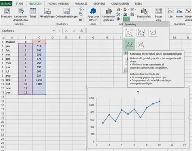Choose scatter with smooth lines and markers
The image size is (192, 151).
141,32
